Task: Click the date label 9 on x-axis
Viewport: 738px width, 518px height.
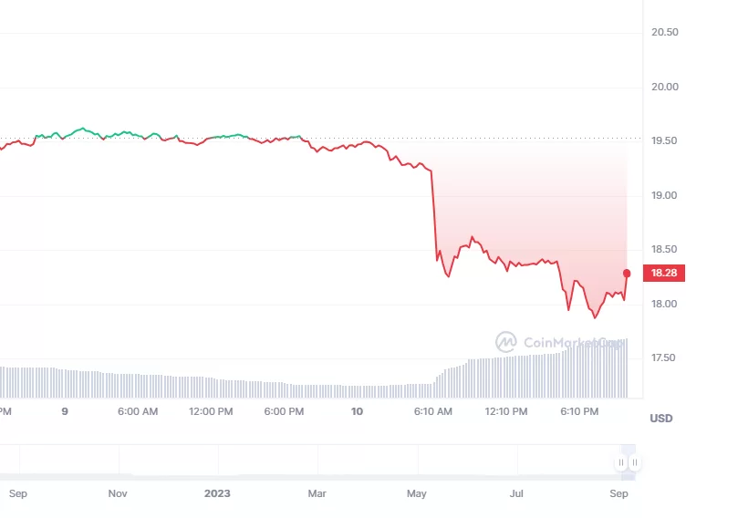Action: point(65,411)
